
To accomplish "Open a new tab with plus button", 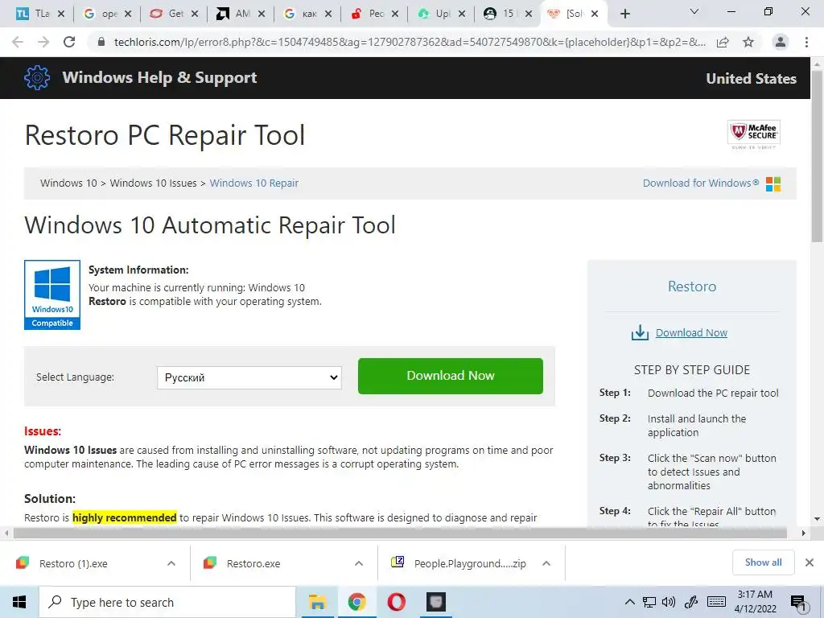I will coord(624,14).
